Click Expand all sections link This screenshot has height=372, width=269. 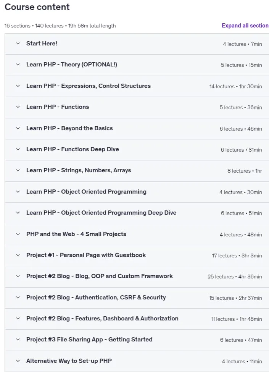click(x=245, y=26)
